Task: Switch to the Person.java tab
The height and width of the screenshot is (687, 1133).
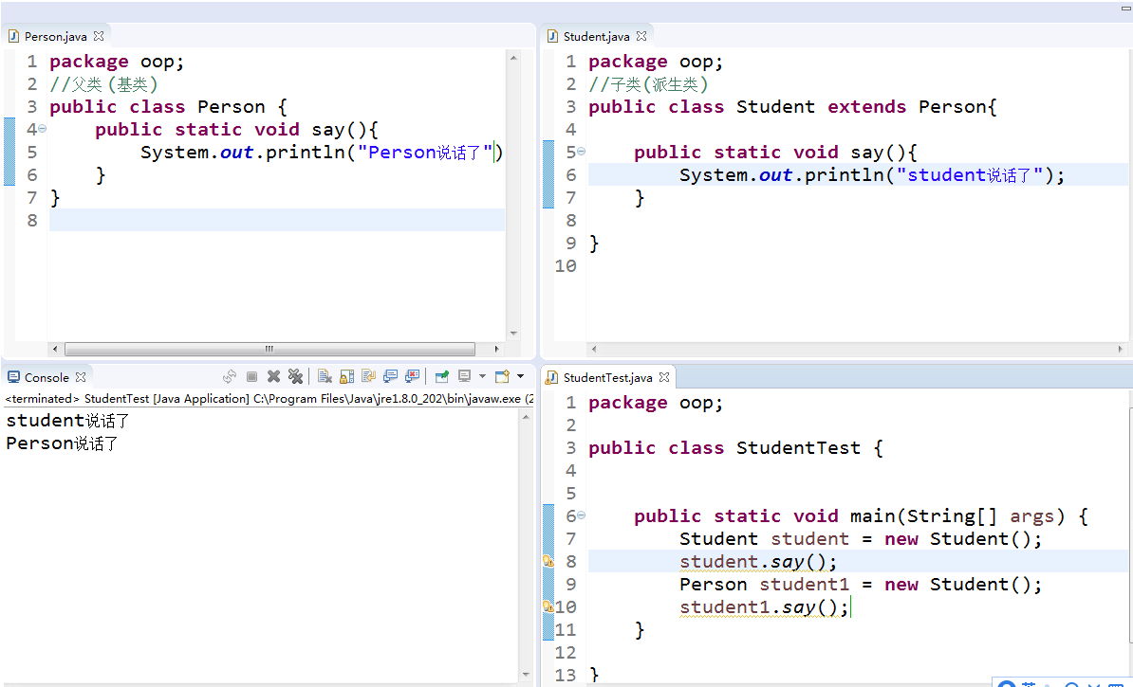Action: tap(56, 36)
